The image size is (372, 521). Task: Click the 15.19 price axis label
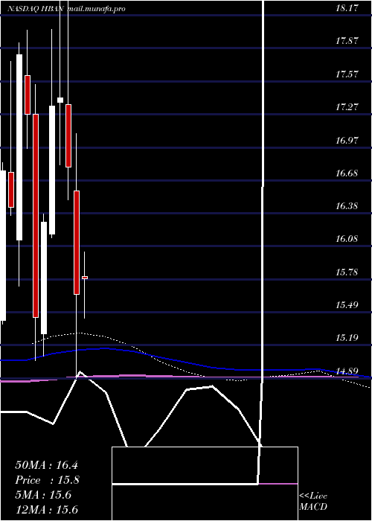tap(347, 338)
